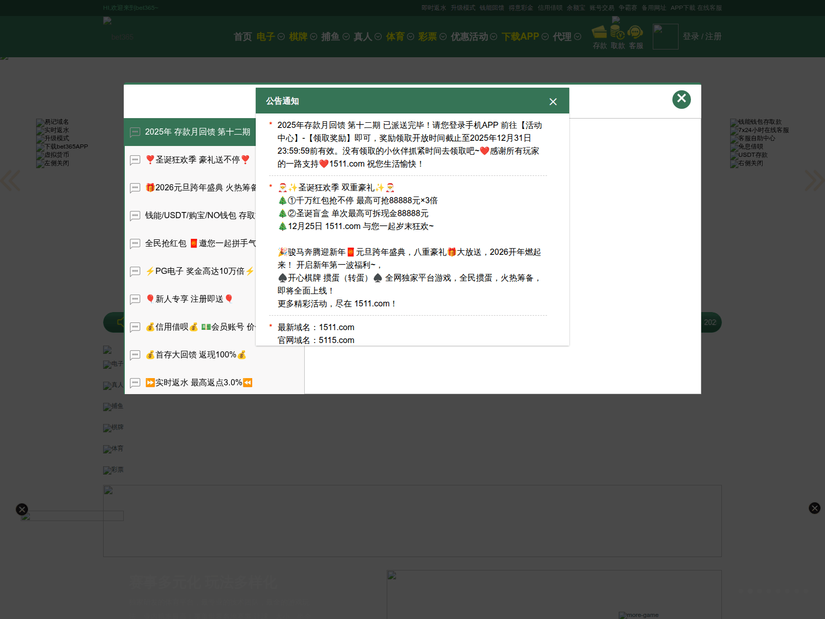Select 实时返水 最高返点3.0% announcement

(x=214, y=383)
